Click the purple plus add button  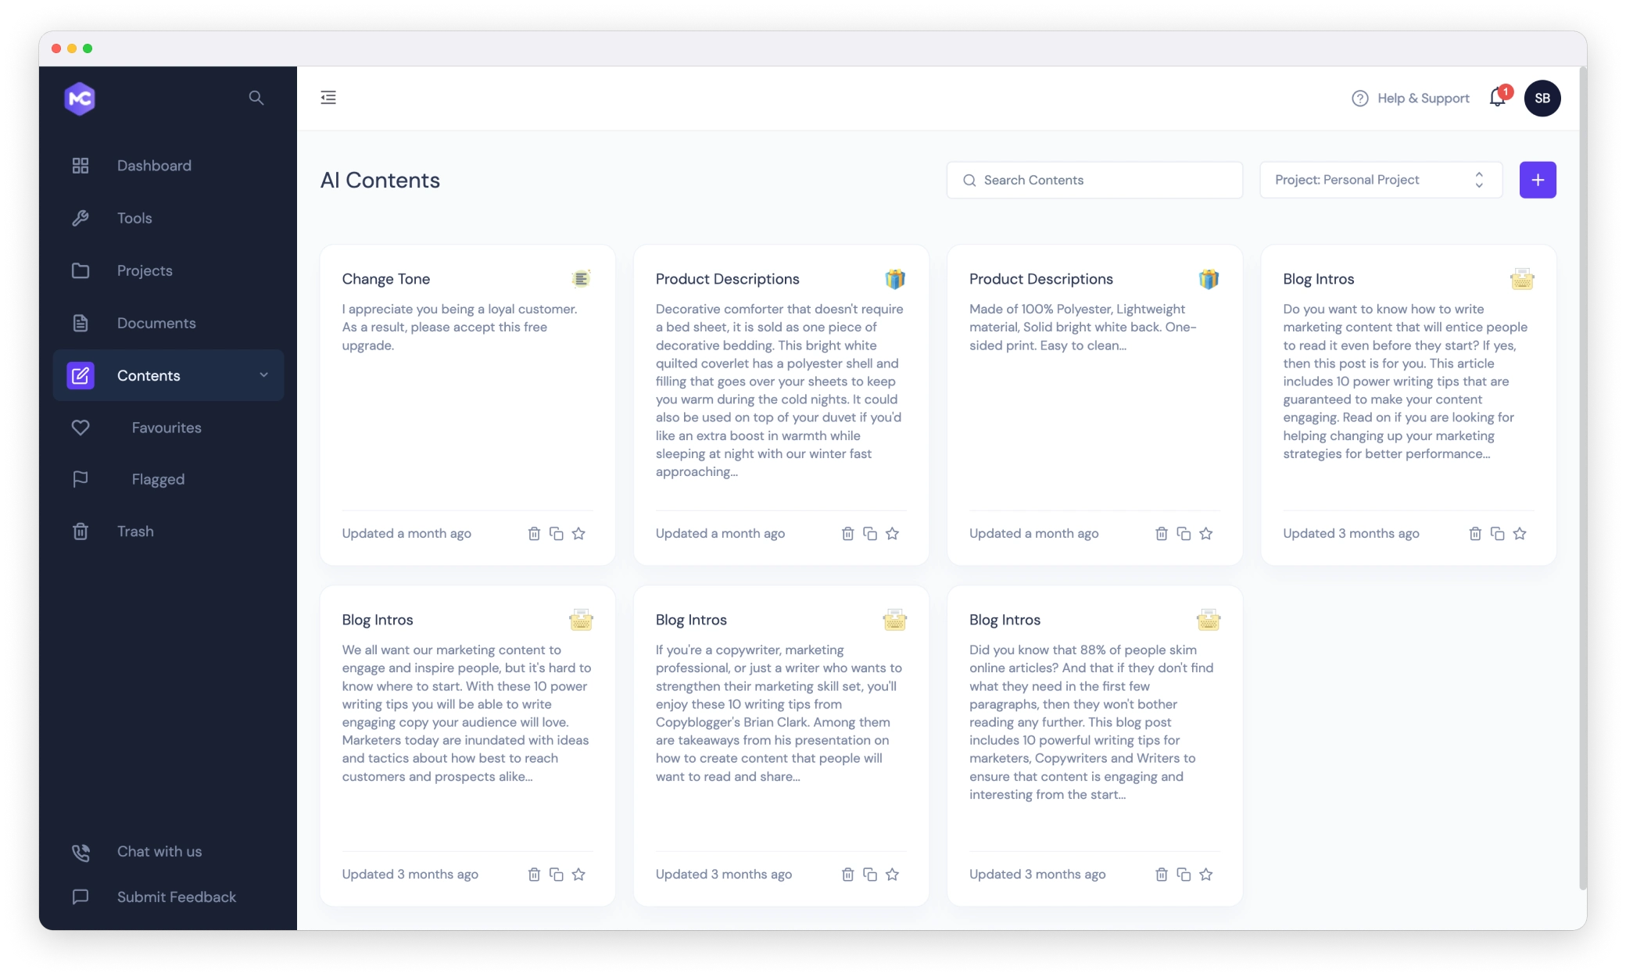pyautogui.click(x=1538, y=181)
